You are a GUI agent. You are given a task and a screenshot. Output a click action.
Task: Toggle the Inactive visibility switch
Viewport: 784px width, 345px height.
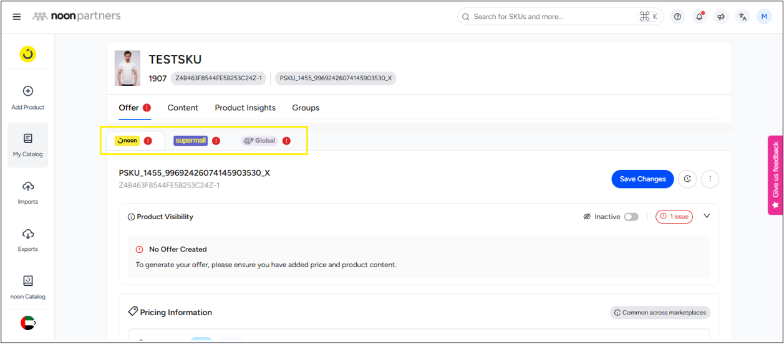tap(631, 217)
